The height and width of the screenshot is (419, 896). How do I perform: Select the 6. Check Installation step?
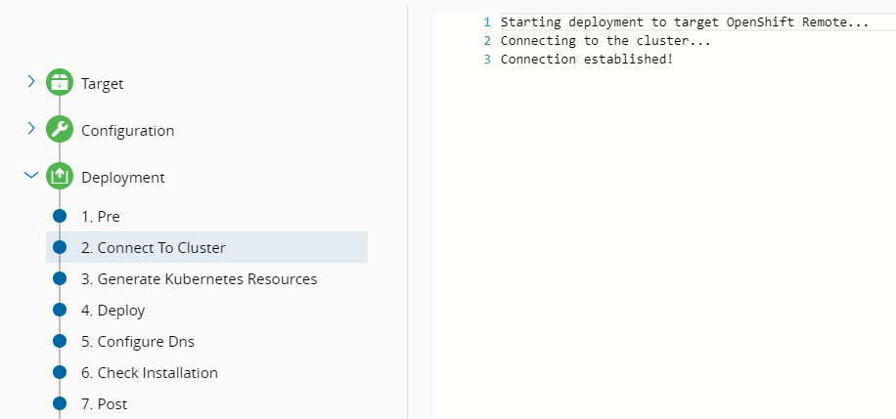149,372
